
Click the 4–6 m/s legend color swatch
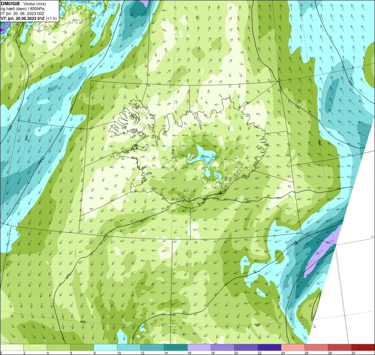(58, 347)
